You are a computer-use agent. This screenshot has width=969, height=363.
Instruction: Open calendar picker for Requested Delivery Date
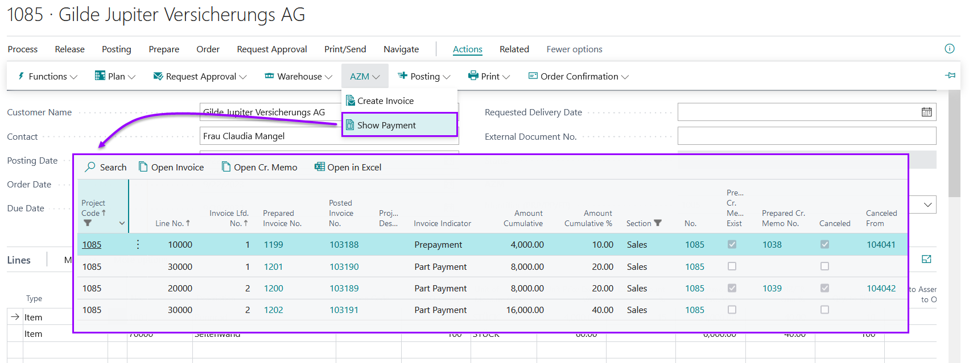click(927, 112)
